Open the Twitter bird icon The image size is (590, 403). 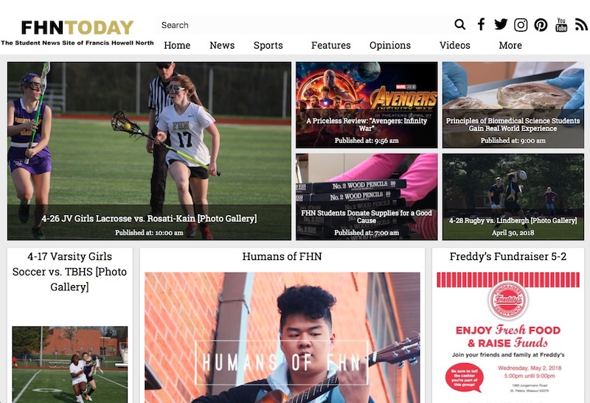(x=501, y=24)
